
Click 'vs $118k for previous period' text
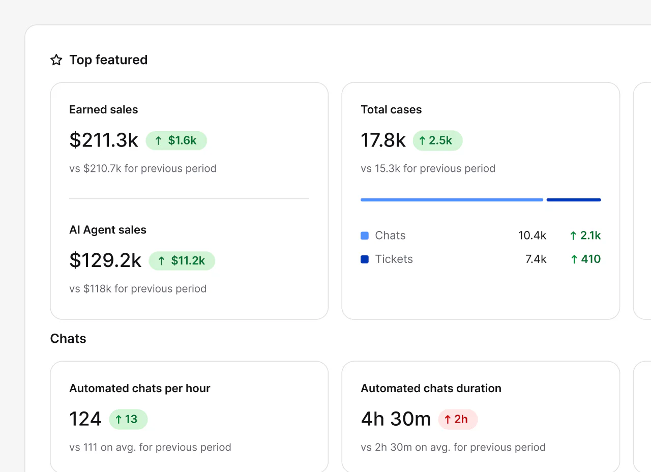point(138,288)
